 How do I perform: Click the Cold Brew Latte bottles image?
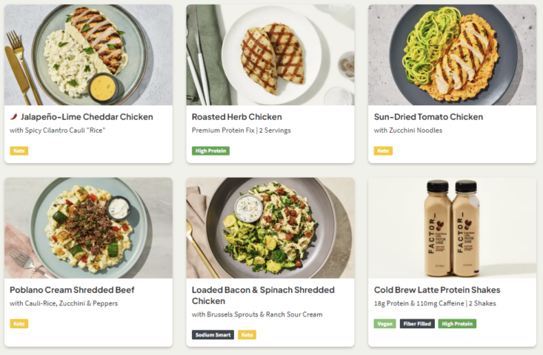452,228
